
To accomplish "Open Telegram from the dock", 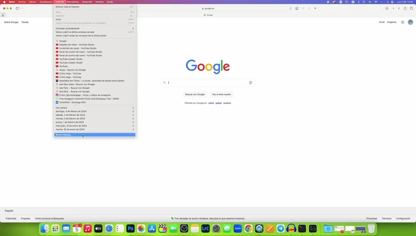I will point(281,228).
